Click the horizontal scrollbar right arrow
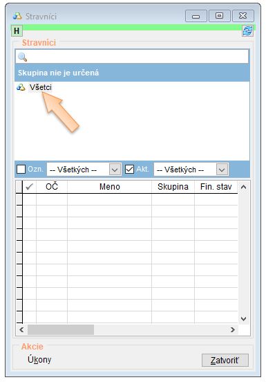The width and height of the screenshot is (266, 382). tap(232, 329)
